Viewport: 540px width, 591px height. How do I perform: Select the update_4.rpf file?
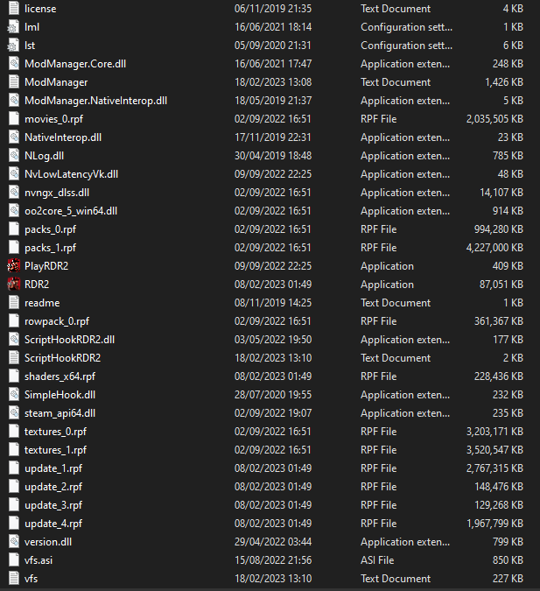point(53,524)
